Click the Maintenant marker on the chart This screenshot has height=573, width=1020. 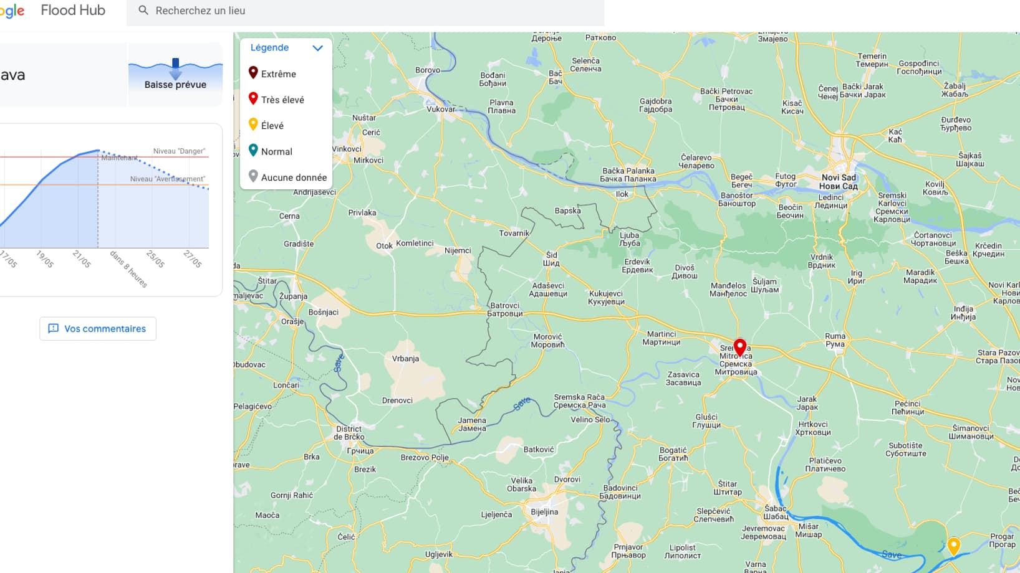[118, 158]
